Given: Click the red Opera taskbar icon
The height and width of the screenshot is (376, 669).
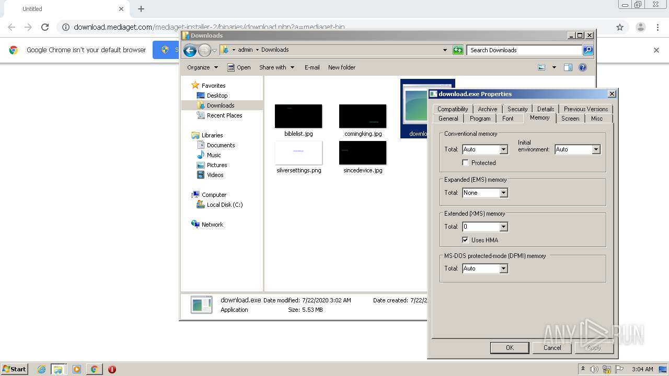Looking at the screenshot, I should click(112, 369).
